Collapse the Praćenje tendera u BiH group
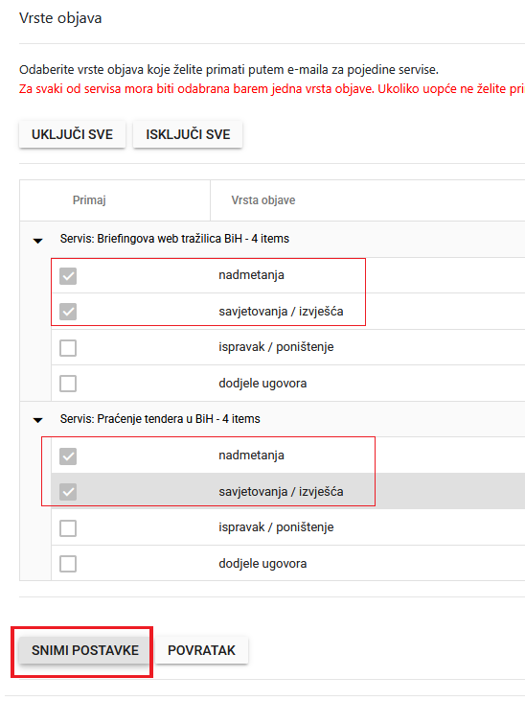The width and height of the screenshot is (525, 701). (38, 420)
